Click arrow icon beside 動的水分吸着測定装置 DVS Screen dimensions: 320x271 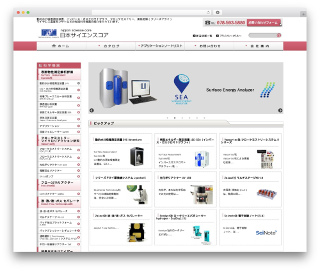79,83
